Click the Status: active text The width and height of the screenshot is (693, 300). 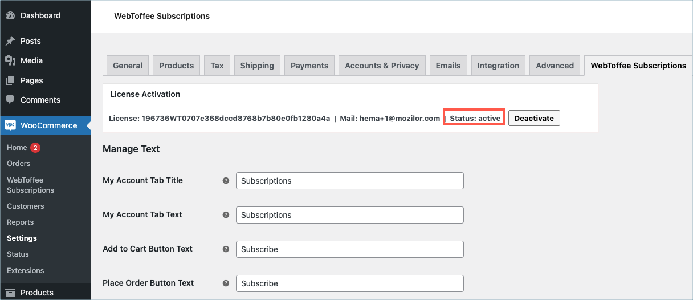click(x=475, y=119)
